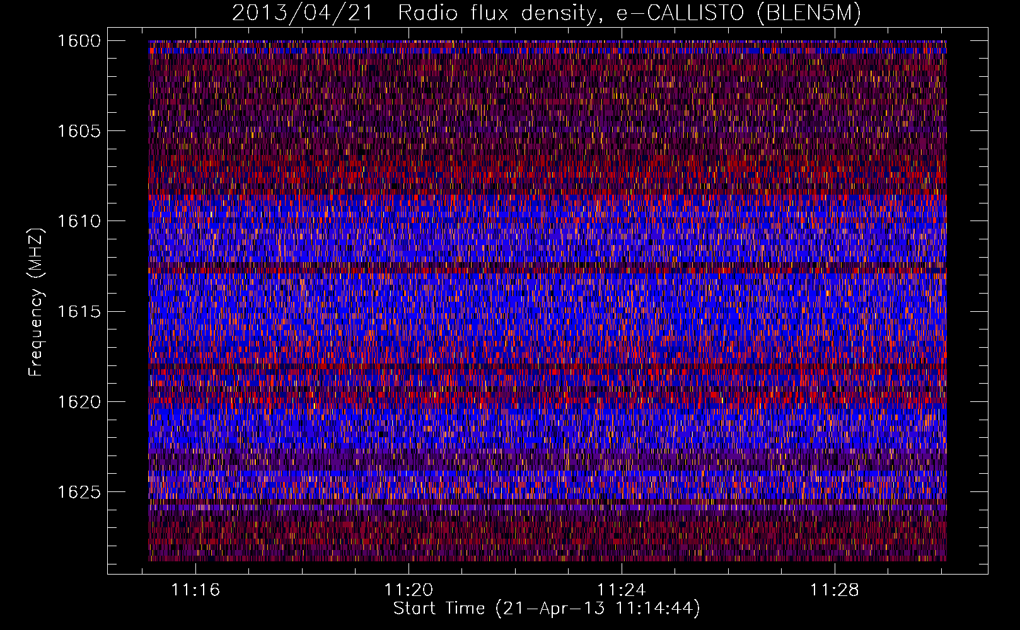Click the 11:16 time tick label
1020x630 pixels.
click(196, 590)
